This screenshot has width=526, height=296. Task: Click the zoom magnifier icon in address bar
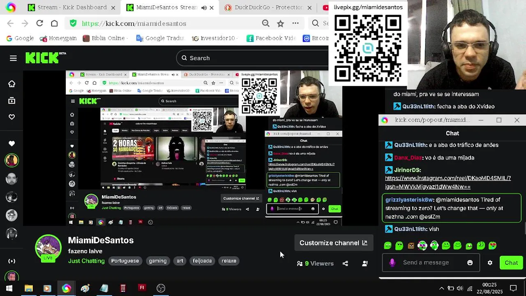pyautogui.click(x=266, y=23)
